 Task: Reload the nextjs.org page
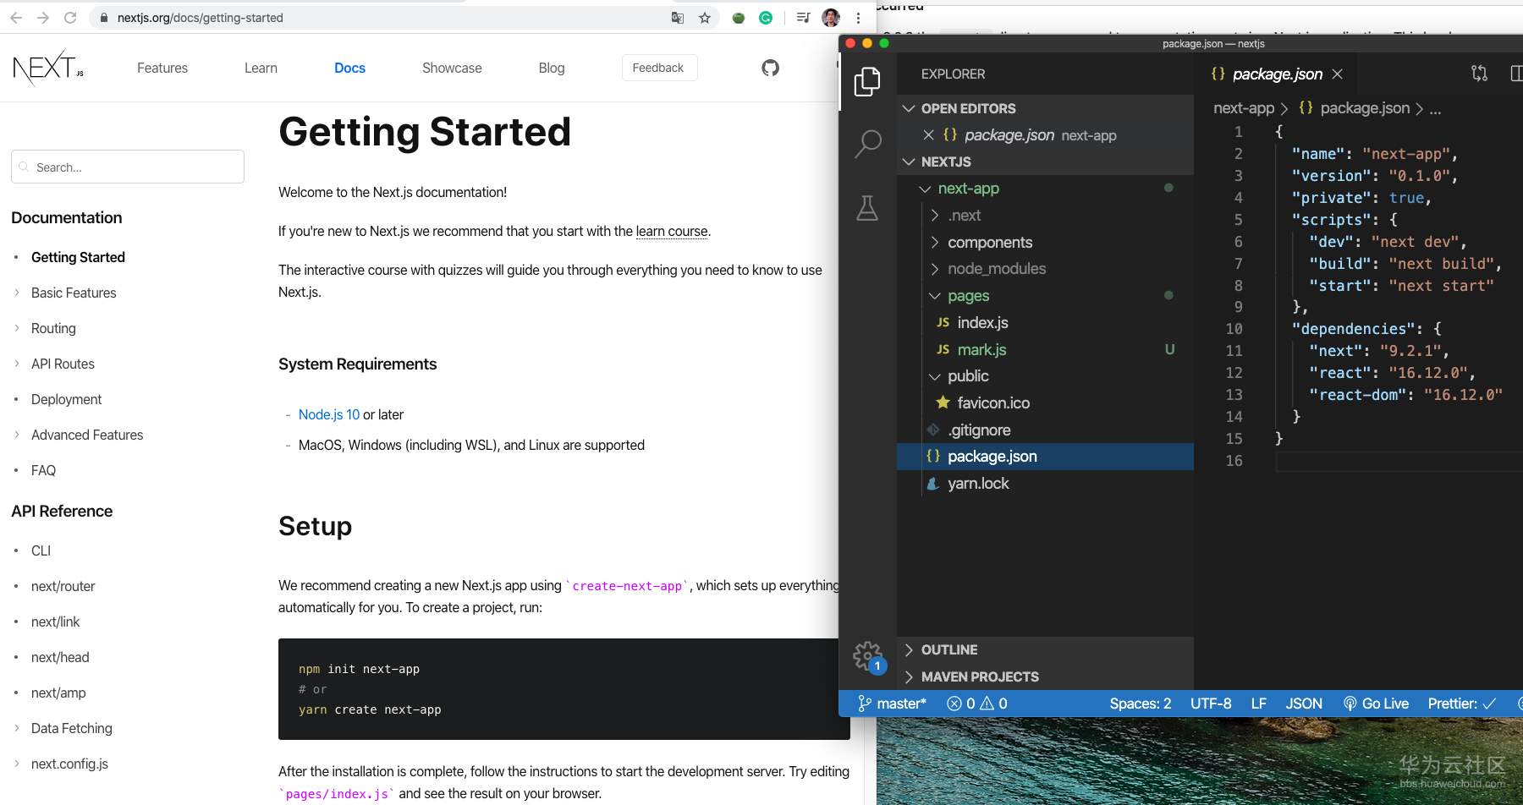click(x=70, y=18)
